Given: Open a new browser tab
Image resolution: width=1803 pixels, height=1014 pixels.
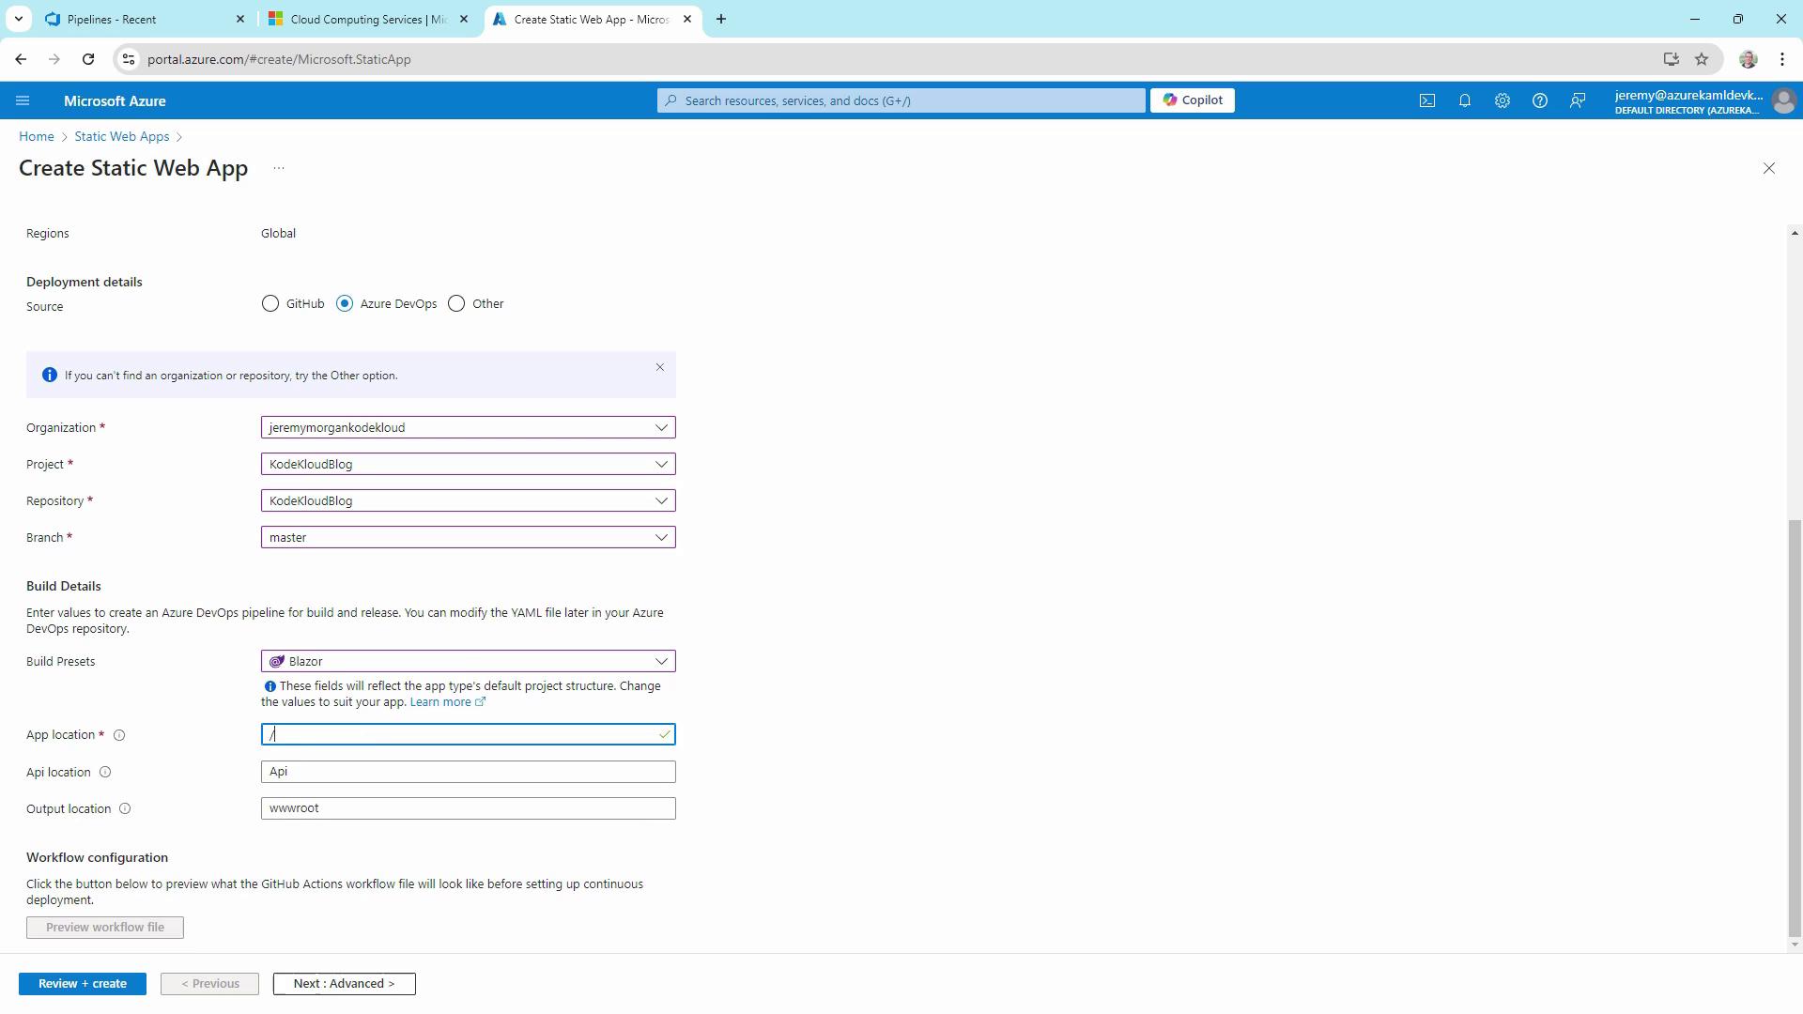Looking at the screenshot, I should 721,19.
